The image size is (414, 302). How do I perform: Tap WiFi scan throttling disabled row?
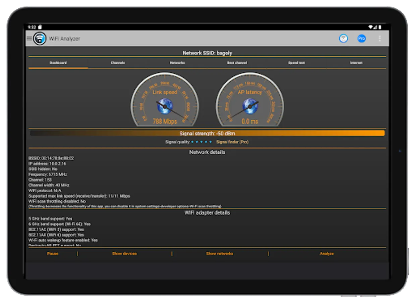(57, 201)
